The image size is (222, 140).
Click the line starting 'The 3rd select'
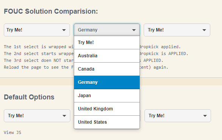(84, 60)
